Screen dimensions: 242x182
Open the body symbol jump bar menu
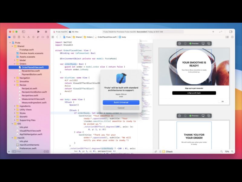click(123, 37)
